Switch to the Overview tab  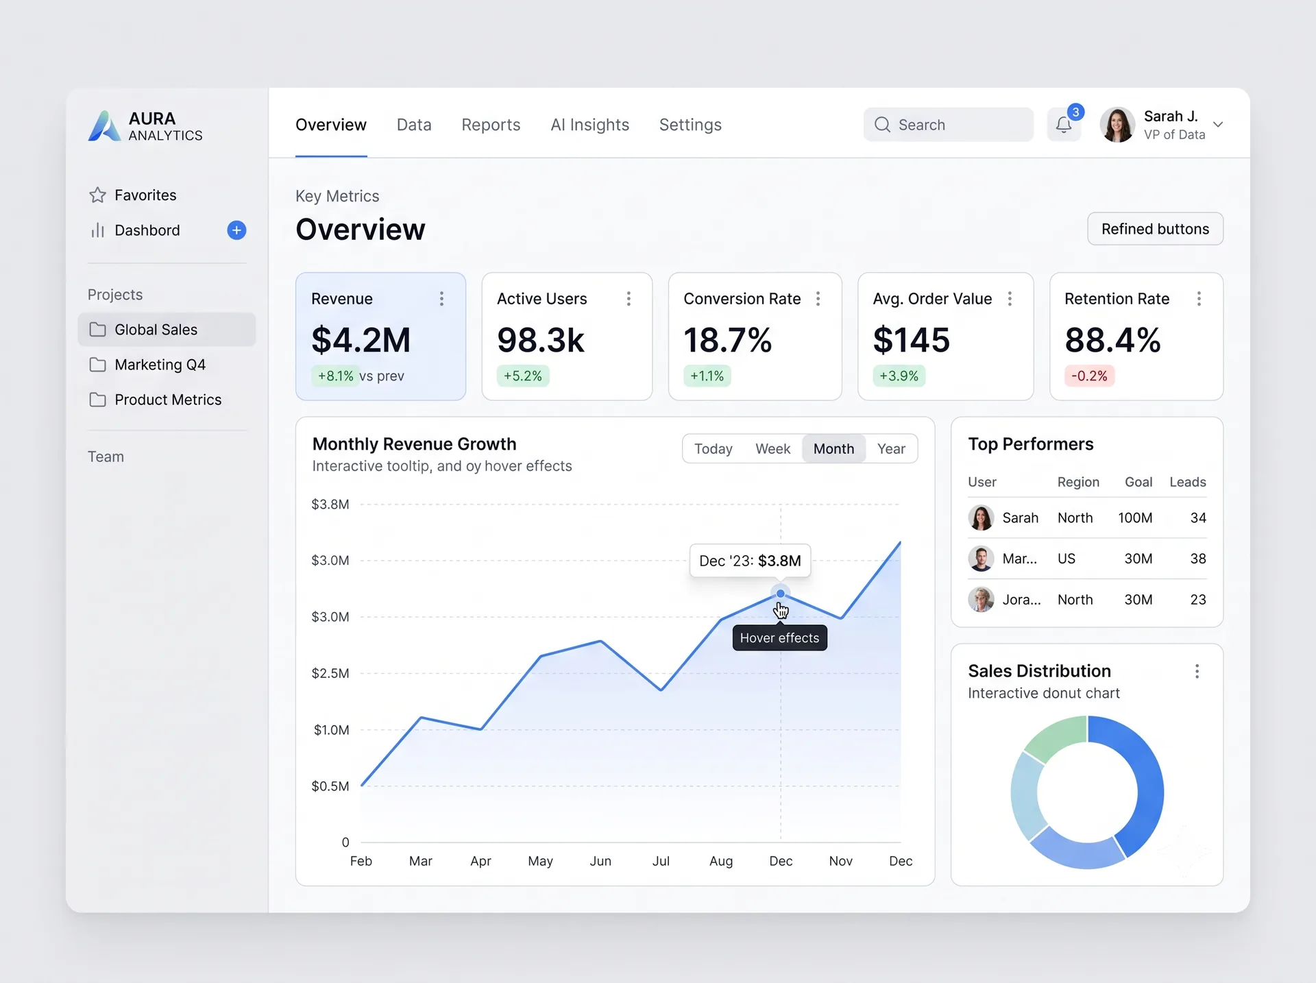tap(331, 125)
